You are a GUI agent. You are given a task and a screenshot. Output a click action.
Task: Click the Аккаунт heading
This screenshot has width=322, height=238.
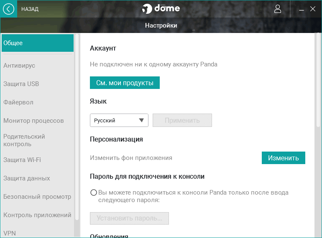tap(103, 48)
